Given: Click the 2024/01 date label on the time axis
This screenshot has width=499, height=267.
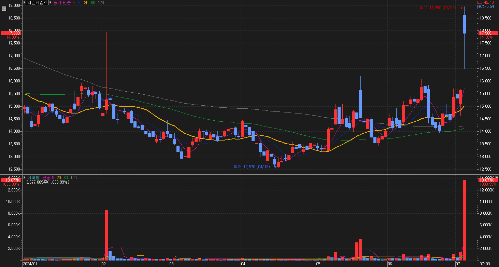Looking at the screenshot, I should tap(30, 264).
